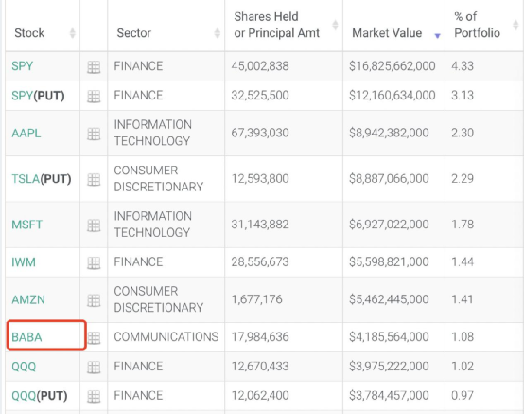Viewport: 524px width, 414px height.
Task: Select market value $5,462,445,000
Action: [389, 299]
